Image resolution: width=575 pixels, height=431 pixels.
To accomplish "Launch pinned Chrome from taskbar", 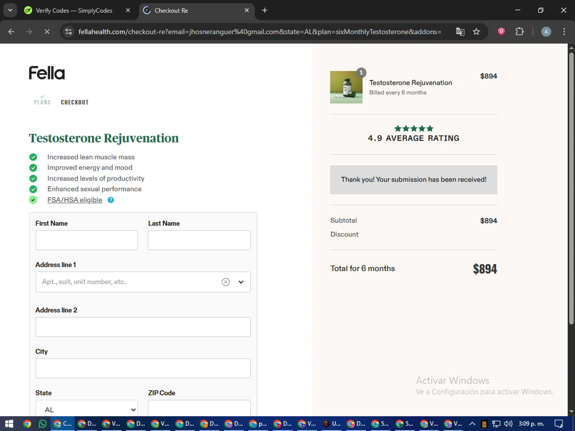I will (27, 424).
